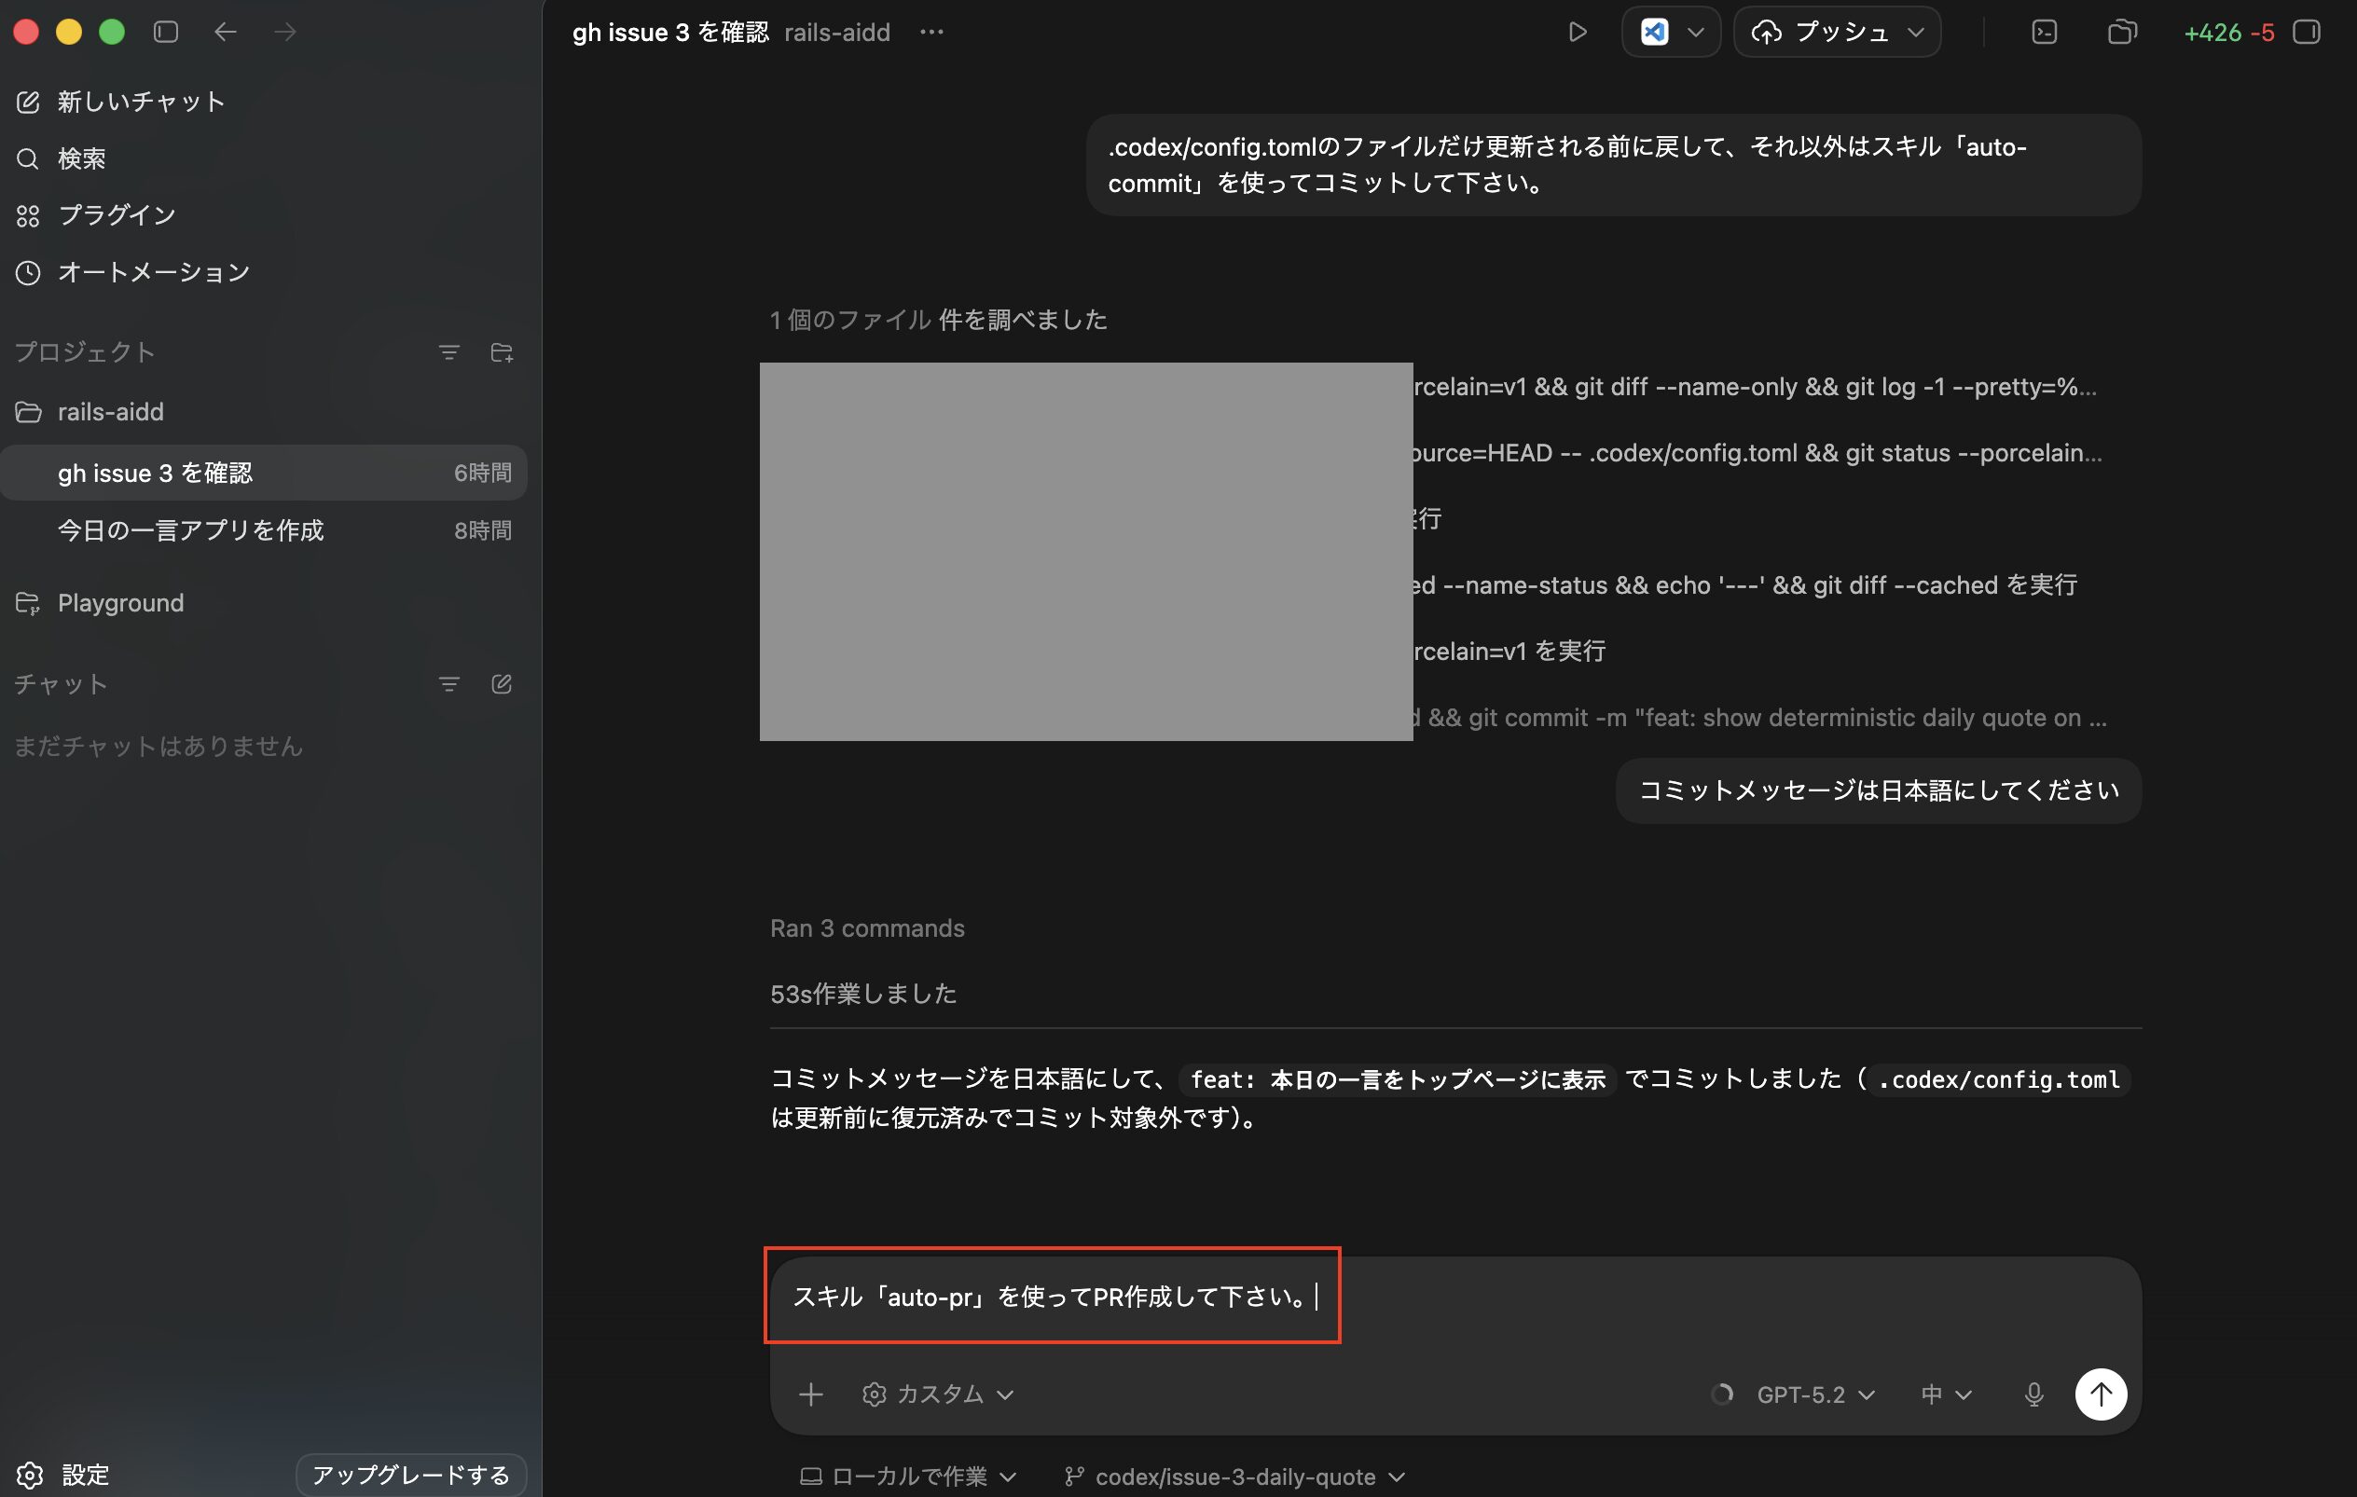Toggle the left sidebar panel
Image resolution: width=2357 pixels, height=1497 pixels.
tap(165, 33)
